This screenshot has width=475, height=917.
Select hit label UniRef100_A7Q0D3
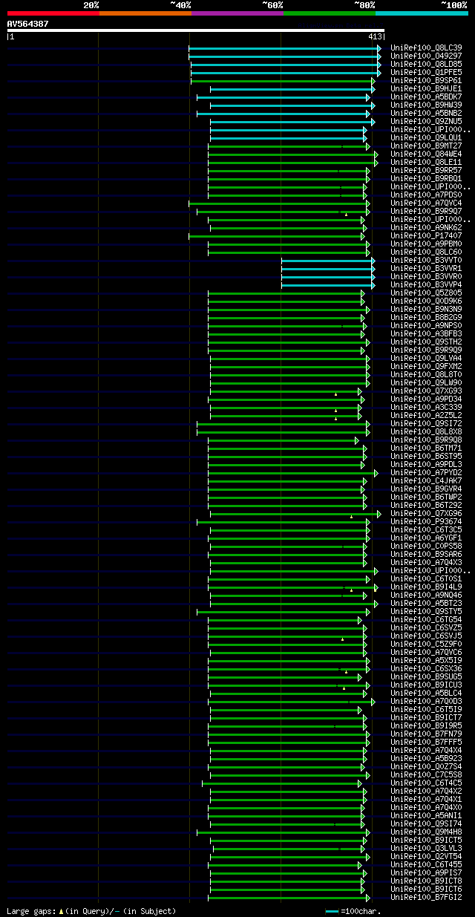point(427,701)
